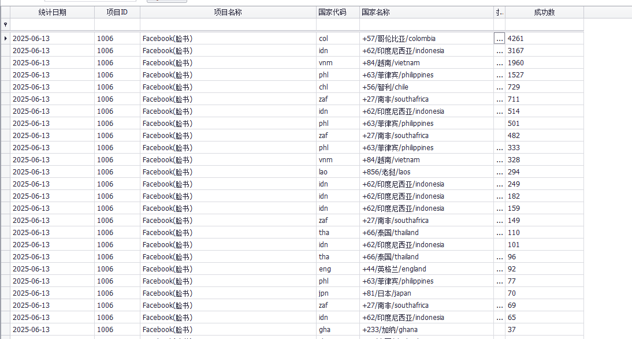This screenshot has height=339, width=632.
Task: Select the success count cell 70
Action: [545, 293]
